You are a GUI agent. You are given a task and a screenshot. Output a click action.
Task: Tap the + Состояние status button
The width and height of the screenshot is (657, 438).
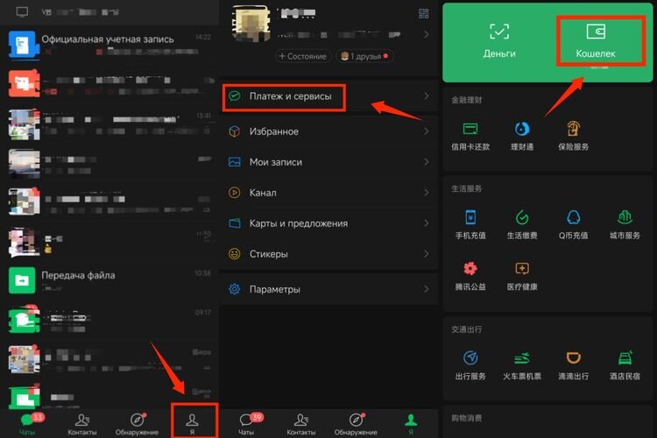click(x=302, y=56)
